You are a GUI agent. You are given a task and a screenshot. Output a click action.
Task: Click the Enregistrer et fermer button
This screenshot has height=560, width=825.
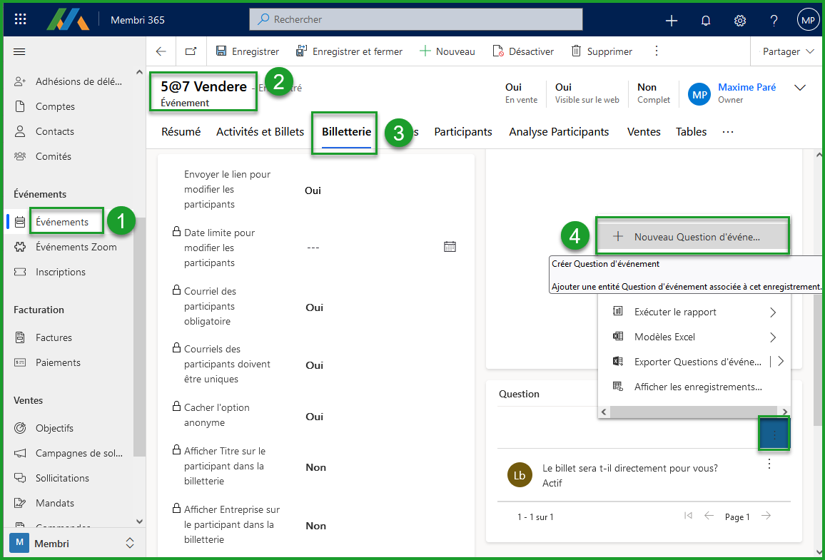(349, 51)
